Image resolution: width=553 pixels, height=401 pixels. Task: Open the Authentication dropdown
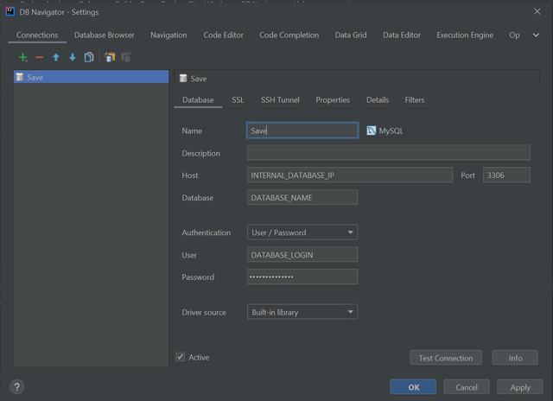coord(302,232)
